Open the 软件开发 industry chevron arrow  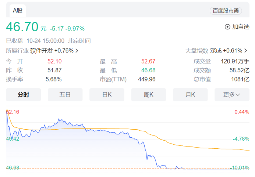tap(77, 51)
